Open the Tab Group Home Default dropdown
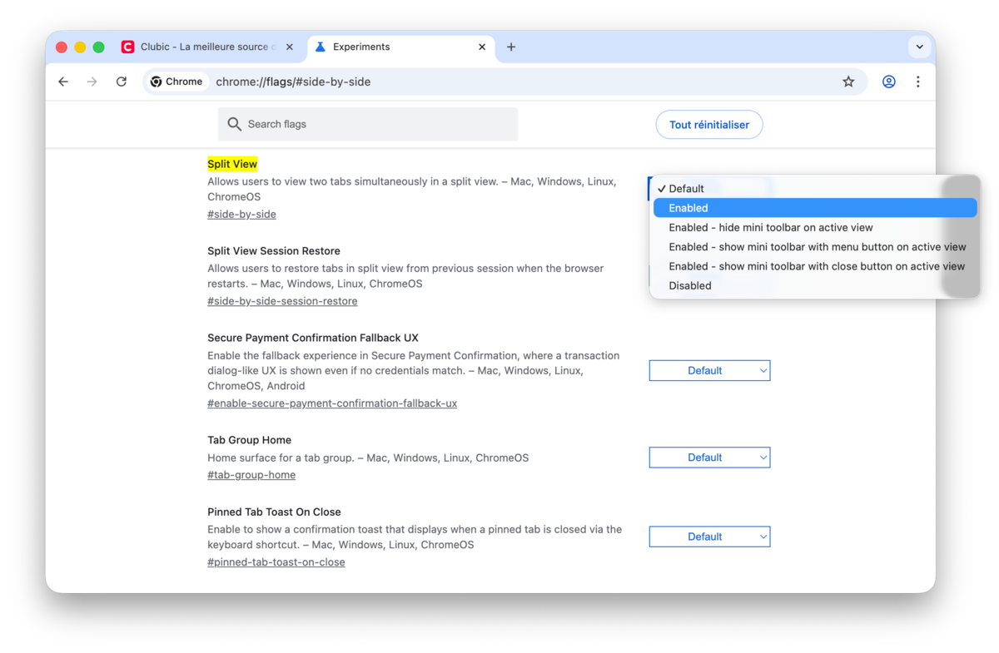Viewport: 999px width, 653px height. (x=709, y=457)
